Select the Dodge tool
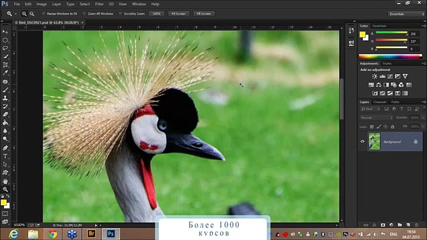The image size is (427, 240). [5, 139]
